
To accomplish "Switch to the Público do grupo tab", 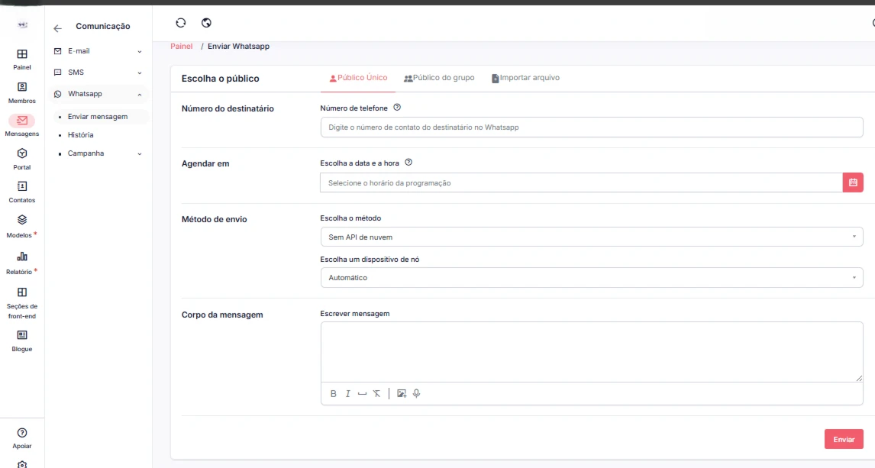I will point(439,78).
